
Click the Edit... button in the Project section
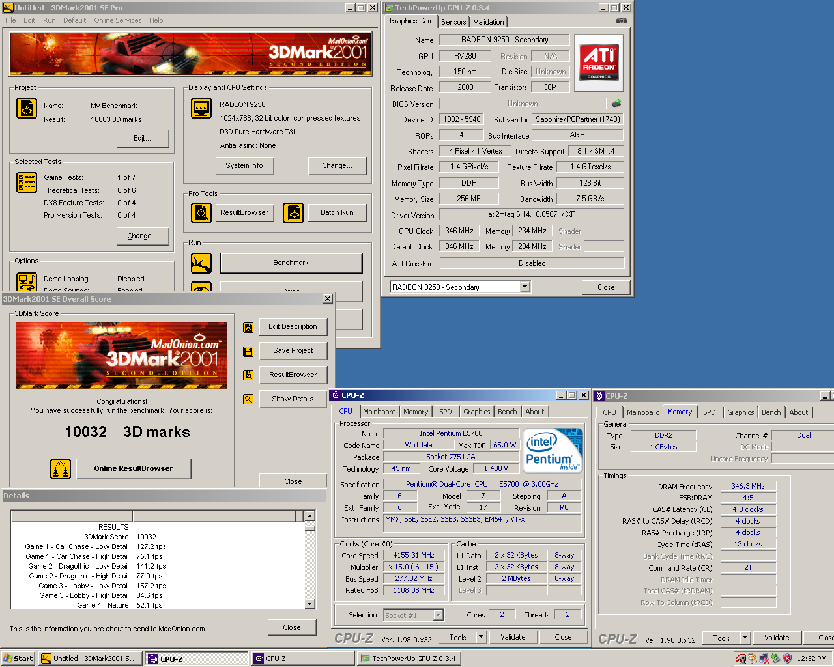143,139
